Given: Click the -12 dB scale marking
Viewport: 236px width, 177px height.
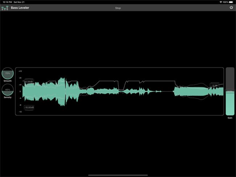Looking at the screenshot, I should click(20, 112).
